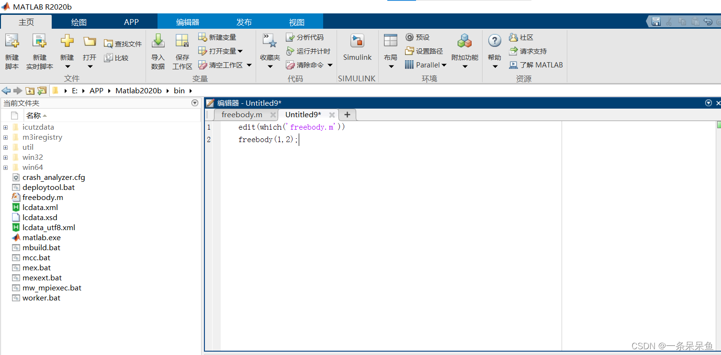The image size is (721, 355).
Task: Close the freebody.m editor tab
Action: click(273, 115)
